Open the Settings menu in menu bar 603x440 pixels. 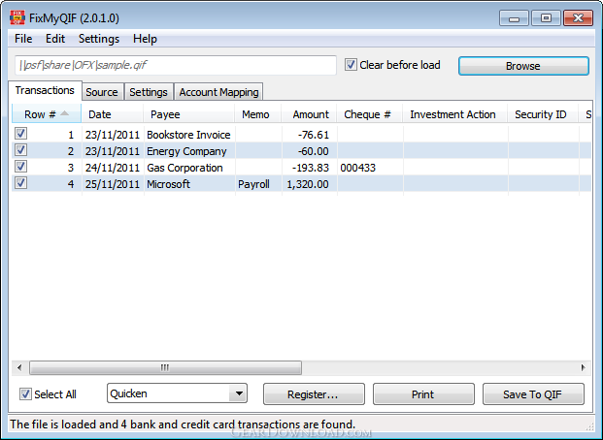tap(99, 39)
